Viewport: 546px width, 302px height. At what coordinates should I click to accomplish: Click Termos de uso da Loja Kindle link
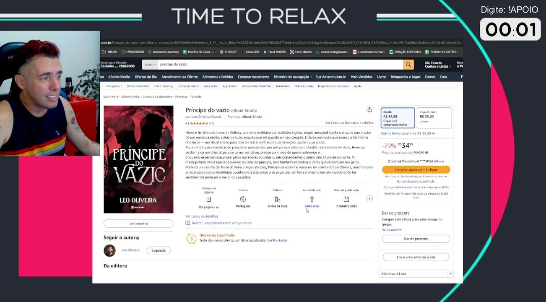416,181
